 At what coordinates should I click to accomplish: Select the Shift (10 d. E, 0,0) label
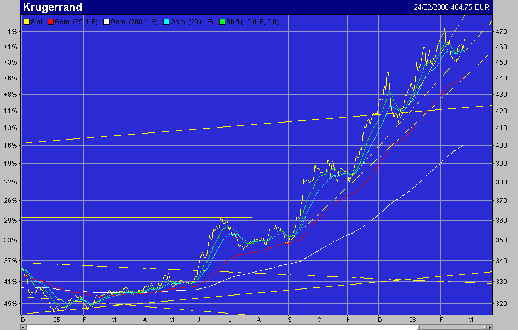(252, 22)
